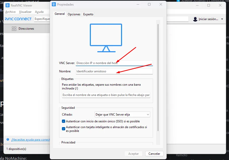Open the Necesitas ayuda para conectar link
Screen dimensions: 229x160
tap(30, 140)
